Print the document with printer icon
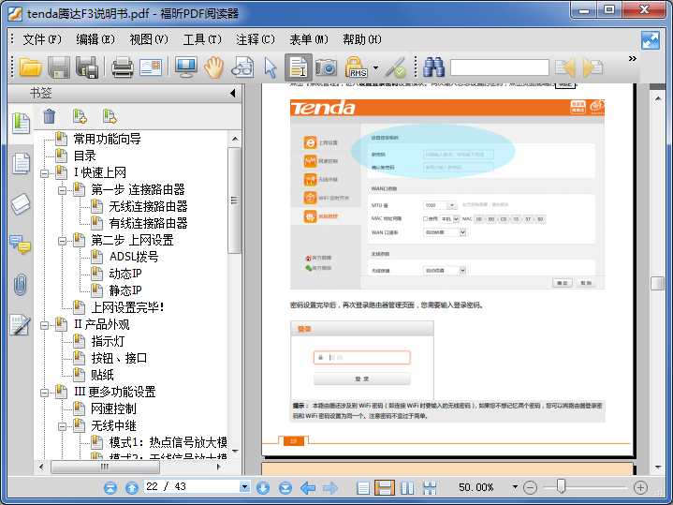 [x=123, y=67]
